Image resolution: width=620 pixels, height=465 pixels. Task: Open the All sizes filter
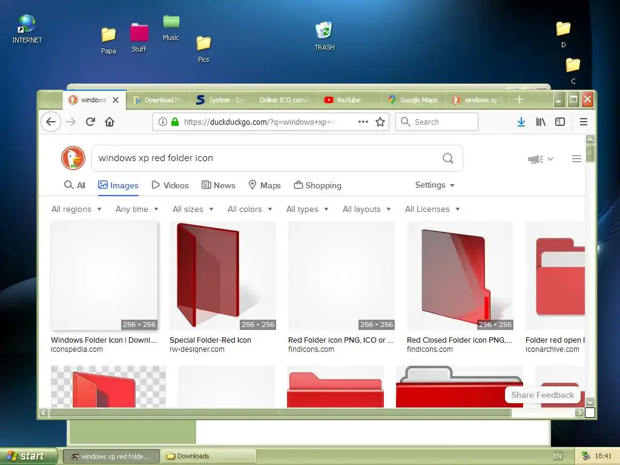[193, 209]
